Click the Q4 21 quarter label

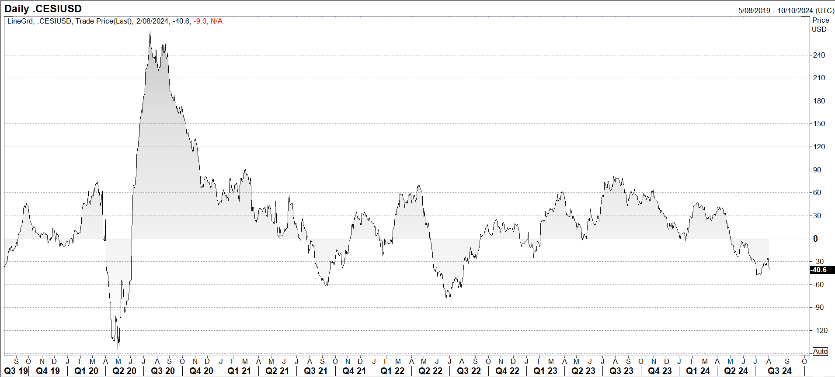[x=354, y=371]
